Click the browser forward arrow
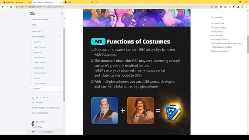249x140 pixels. click(x=7, y=7)
